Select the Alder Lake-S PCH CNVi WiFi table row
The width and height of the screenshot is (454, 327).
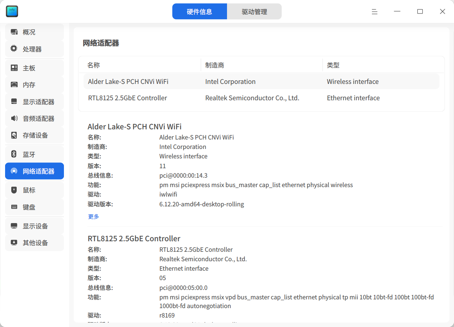[261, 82]
